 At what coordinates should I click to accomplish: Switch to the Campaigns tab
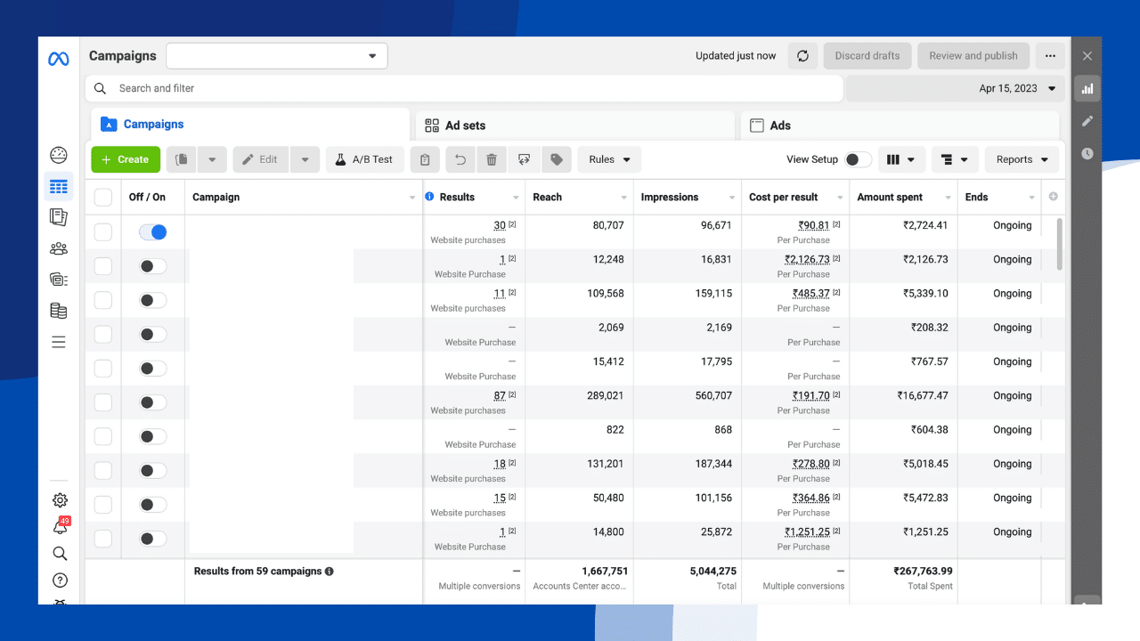[x=250, y=125]
